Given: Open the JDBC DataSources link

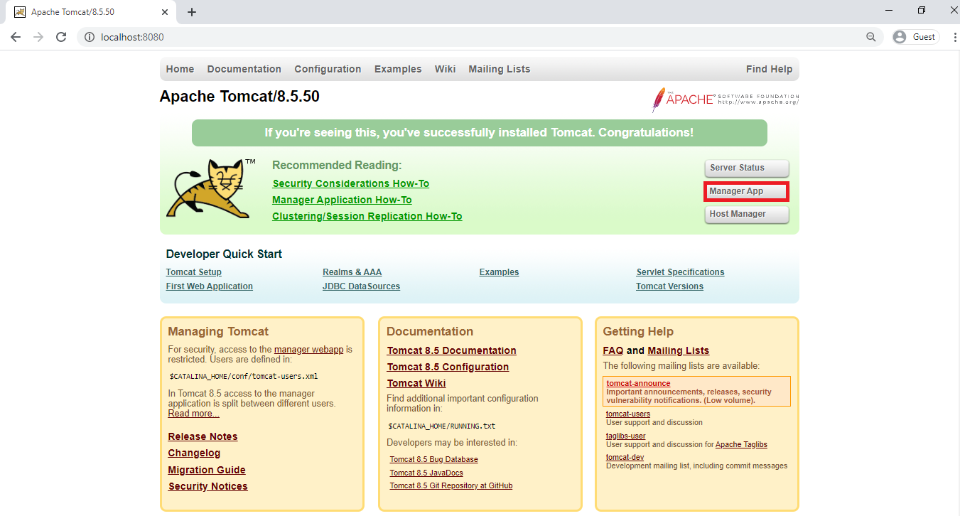Looking at the screenshot, I should (x=361, y=286).
